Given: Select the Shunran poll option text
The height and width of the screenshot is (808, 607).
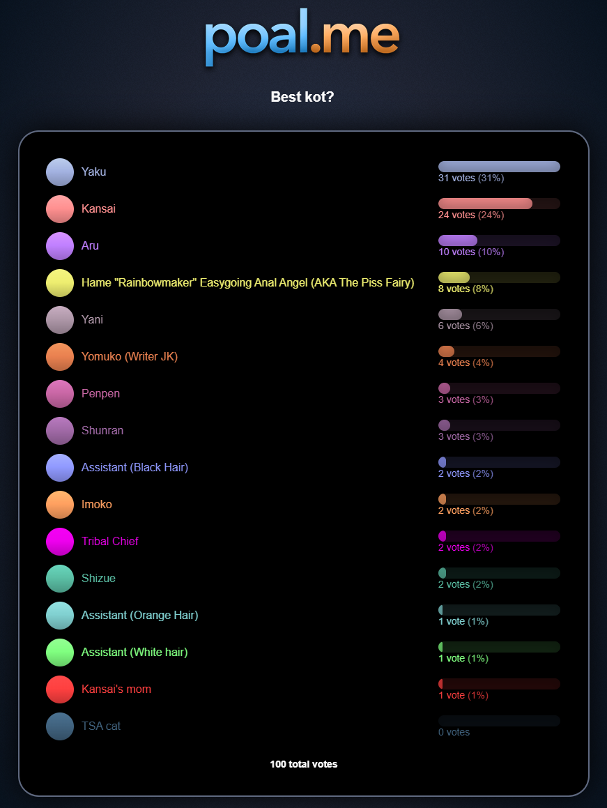Looking at the screenshot, I should pos(102,430).
